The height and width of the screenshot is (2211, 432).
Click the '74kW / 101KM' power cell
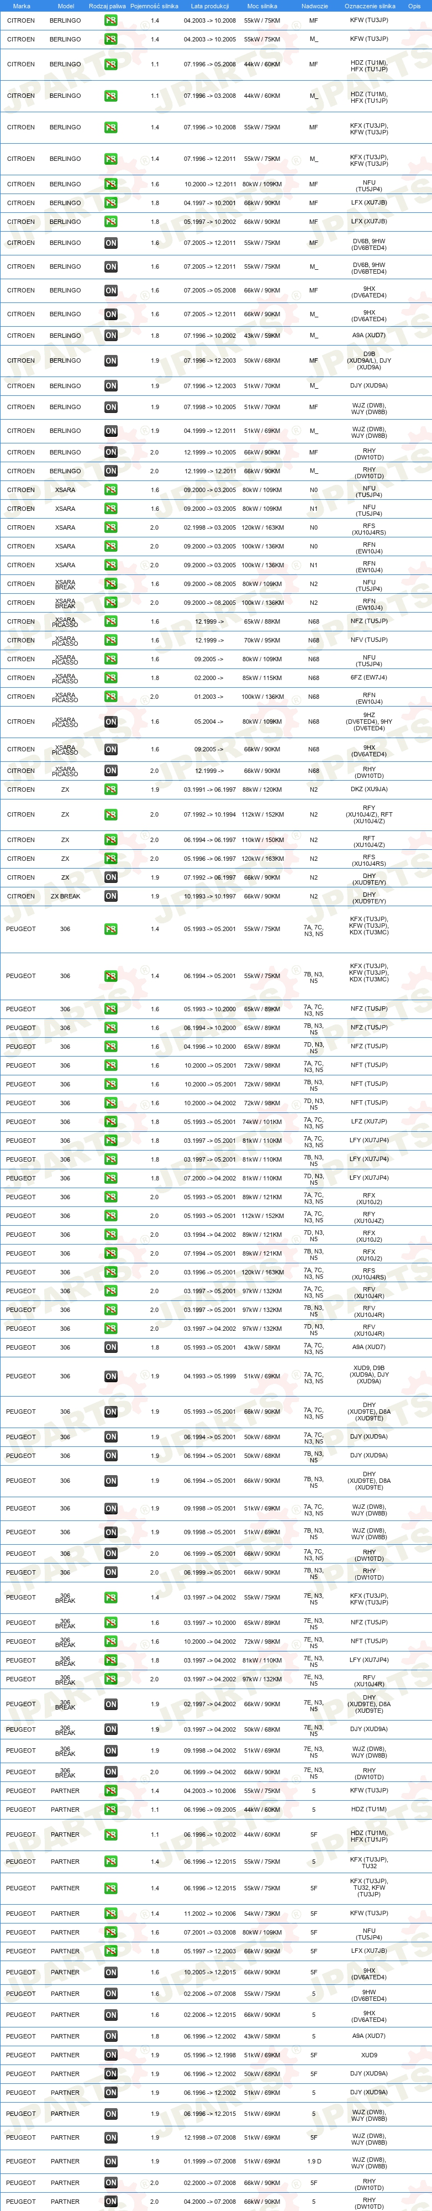coord(262,1122)
